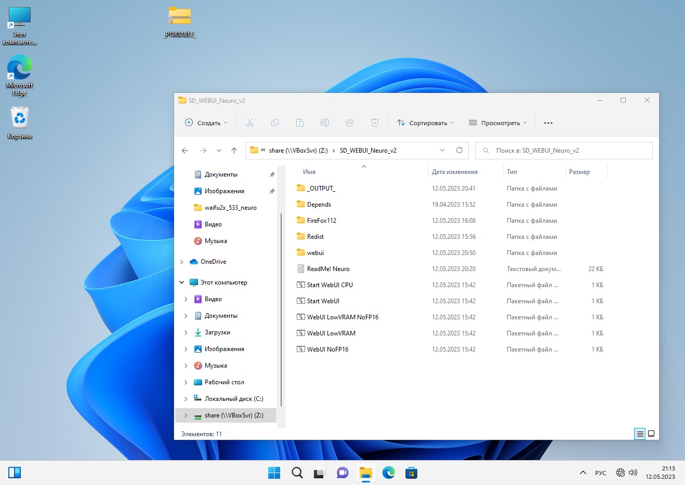
Task: Open Microsoft Store from the taskbar
Action: point(412,473)
